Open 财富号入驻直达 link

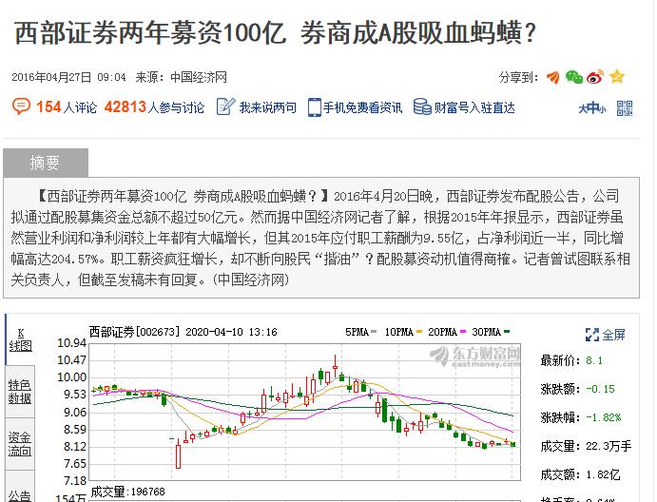[x=474, y=107]
